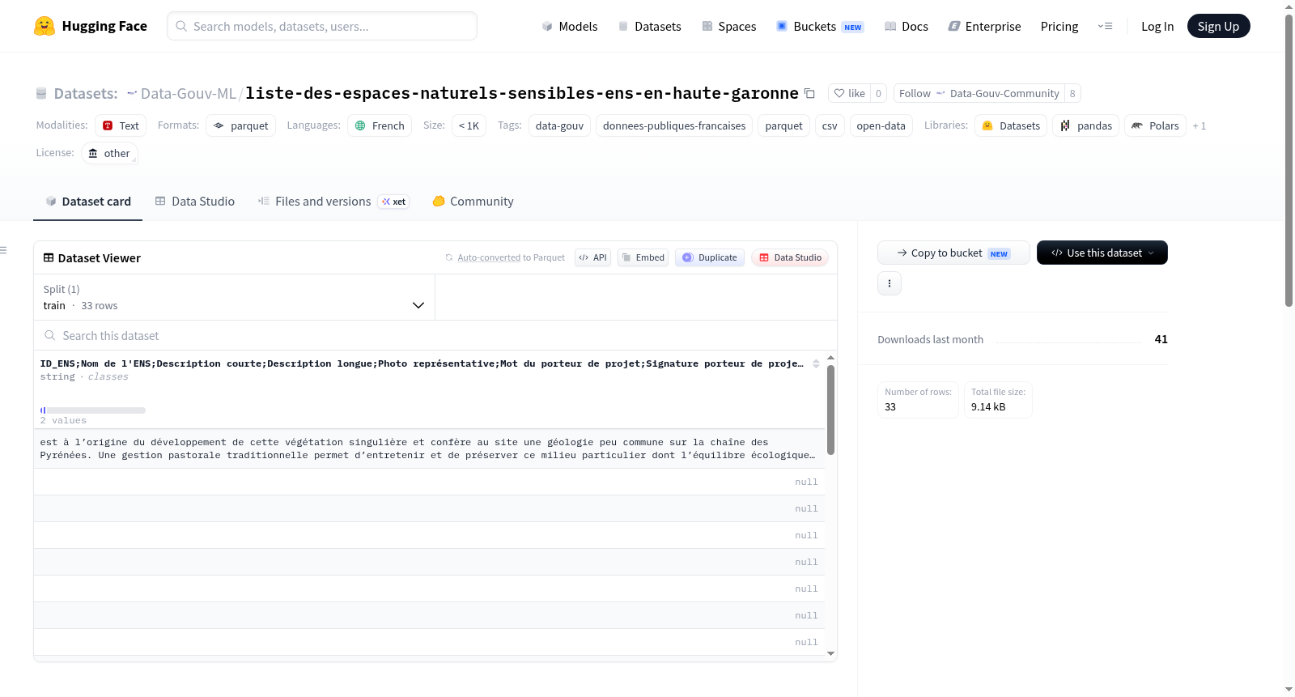
Task: Toggle the left sidebar contents icon
Action: [4, 250]
